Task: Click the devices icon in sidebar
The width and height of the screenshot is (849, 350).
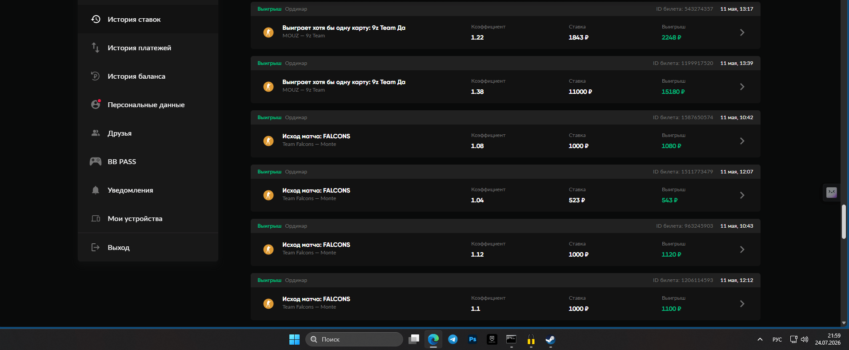Action: tap(96, 218)
